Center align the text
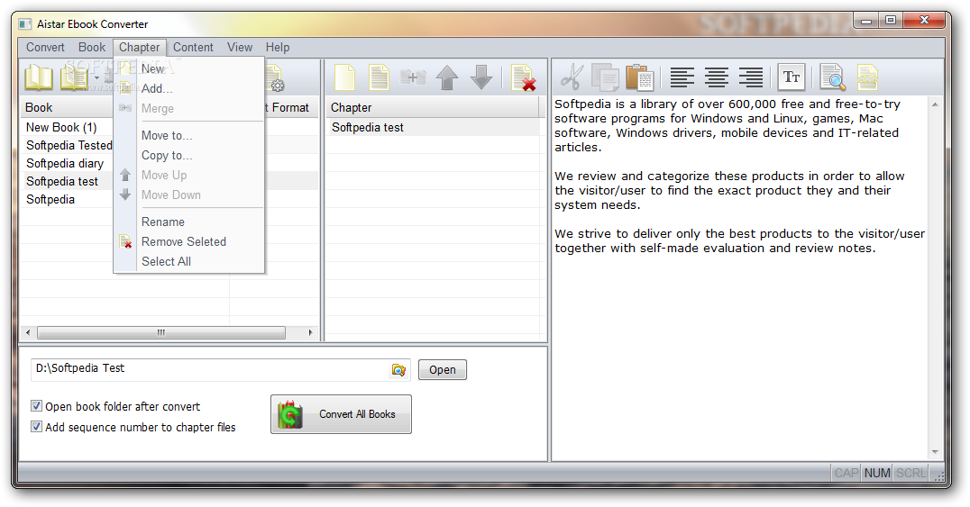 tap(716, 77)
